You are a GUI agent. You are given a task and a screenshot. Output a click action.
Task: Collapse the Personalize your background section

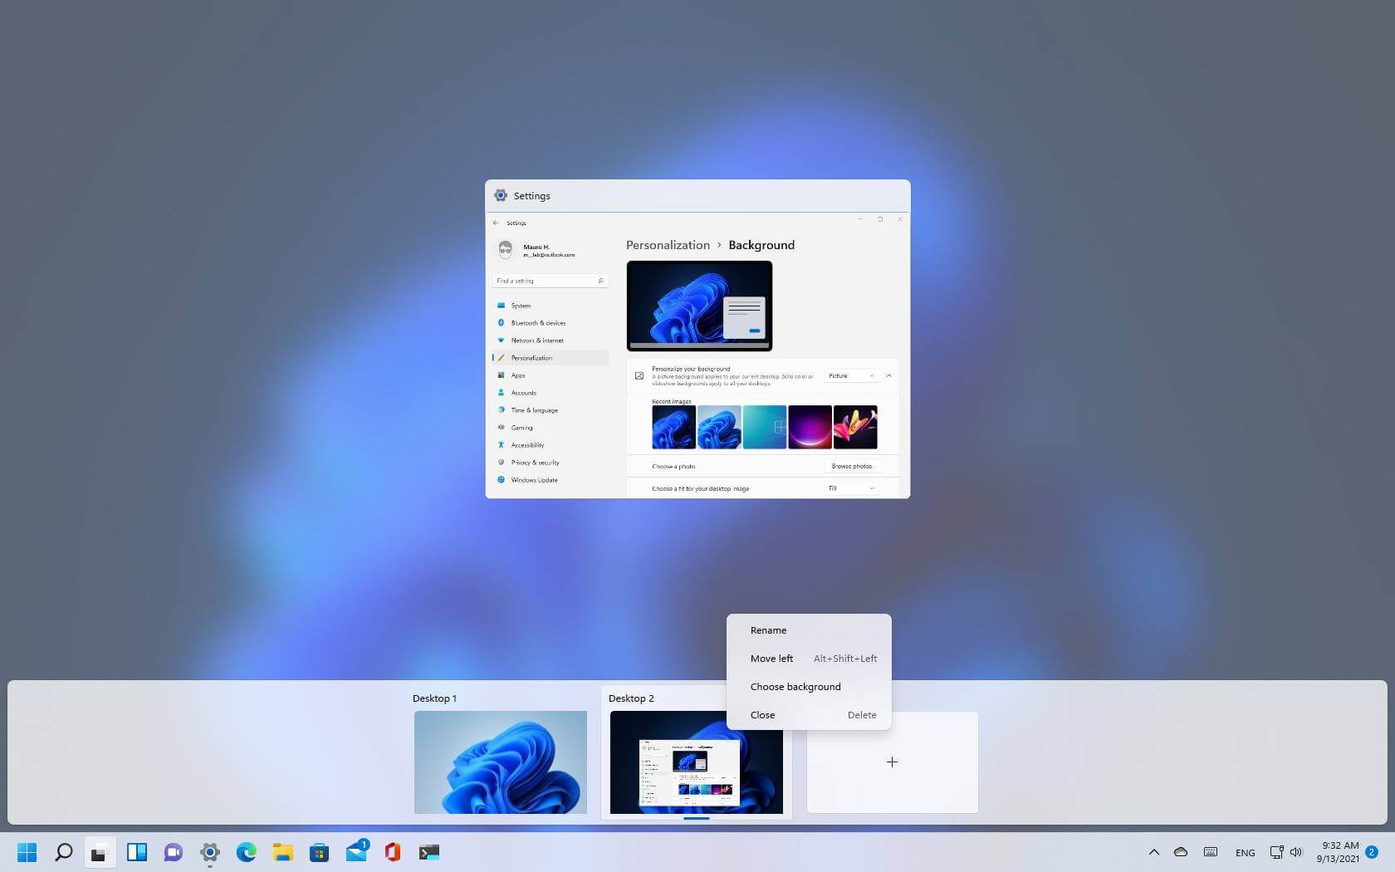[x=888, y=375]
